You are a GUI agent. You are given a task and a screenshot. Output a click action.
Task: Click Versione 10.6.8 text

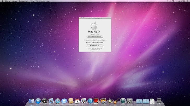(95, 34)
